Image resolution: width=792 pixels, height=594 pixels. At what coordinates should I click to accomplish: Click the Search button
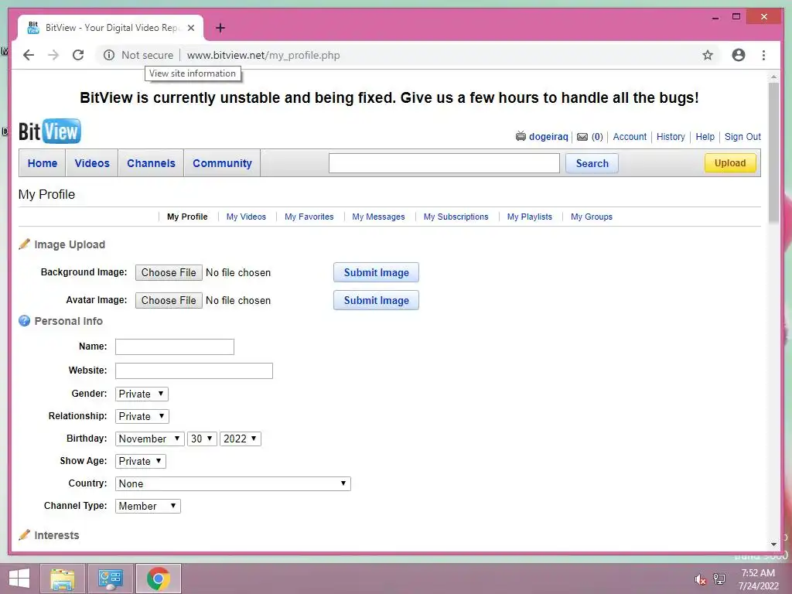592,163
